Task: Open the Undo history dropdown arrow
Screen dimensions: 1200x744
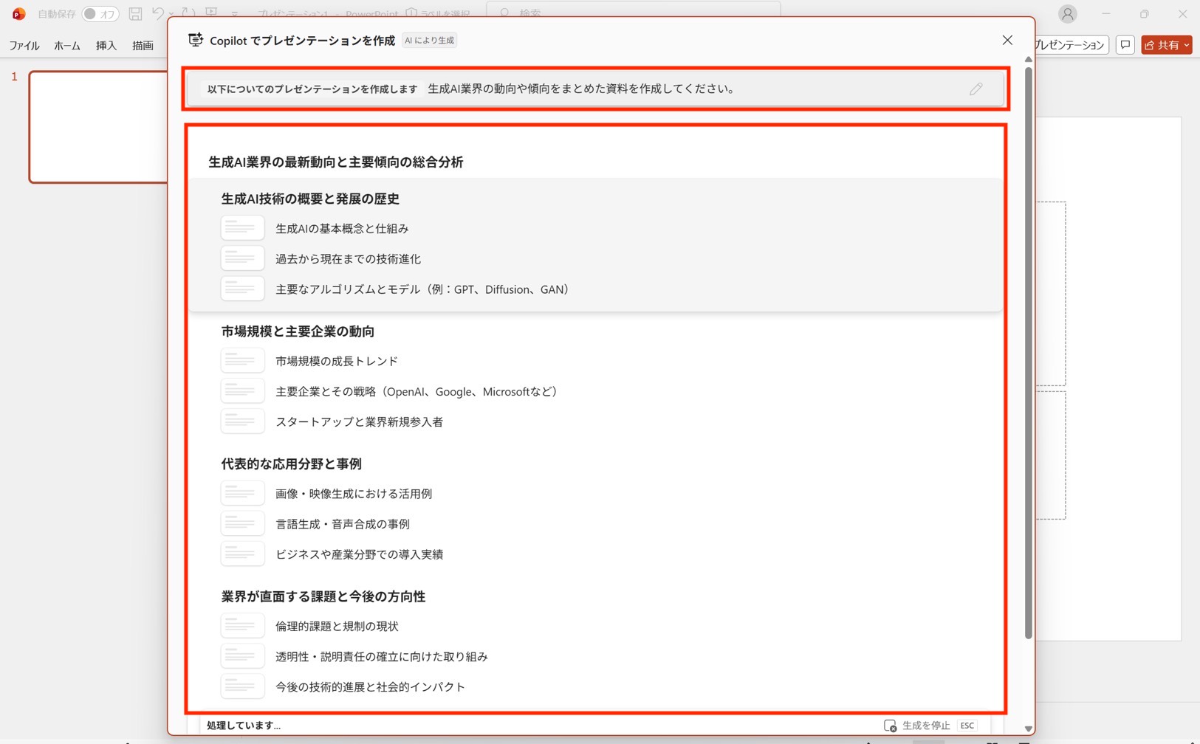Action: pos(172,14)
